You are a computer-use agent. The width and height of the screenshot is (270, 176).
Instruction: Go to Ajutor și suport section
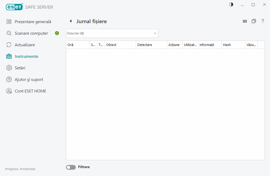(x=29, y=80)
